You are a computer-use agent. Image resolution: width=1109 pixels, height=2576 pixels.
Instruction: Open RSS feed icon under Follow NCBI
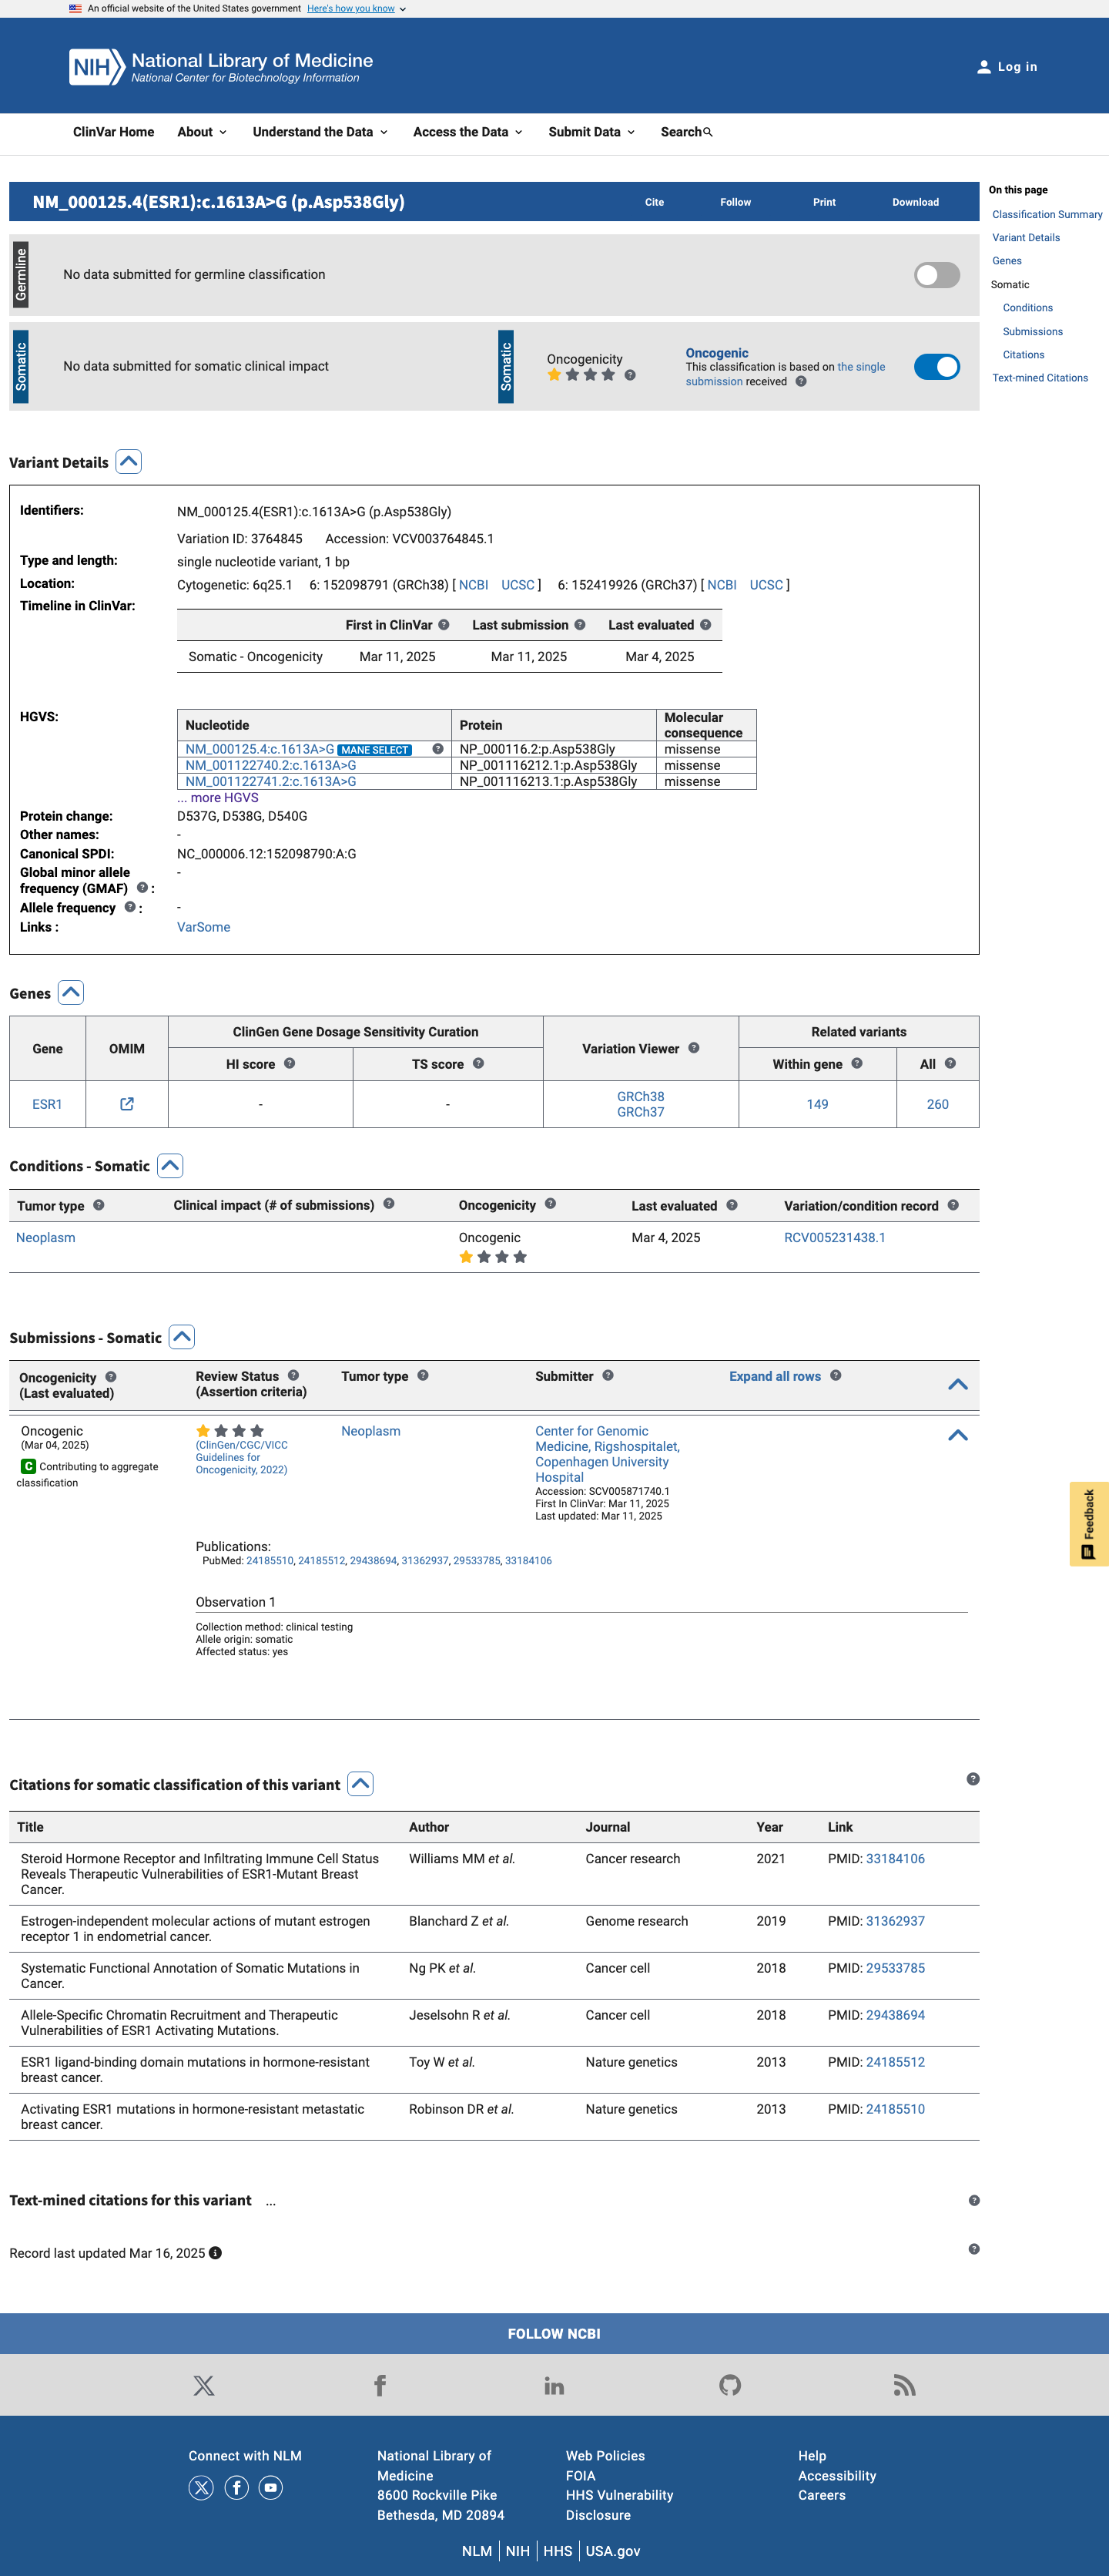click(x=904, y=2385)
